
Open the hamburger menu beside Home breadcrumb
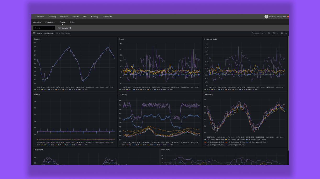[x=34, y=33]
